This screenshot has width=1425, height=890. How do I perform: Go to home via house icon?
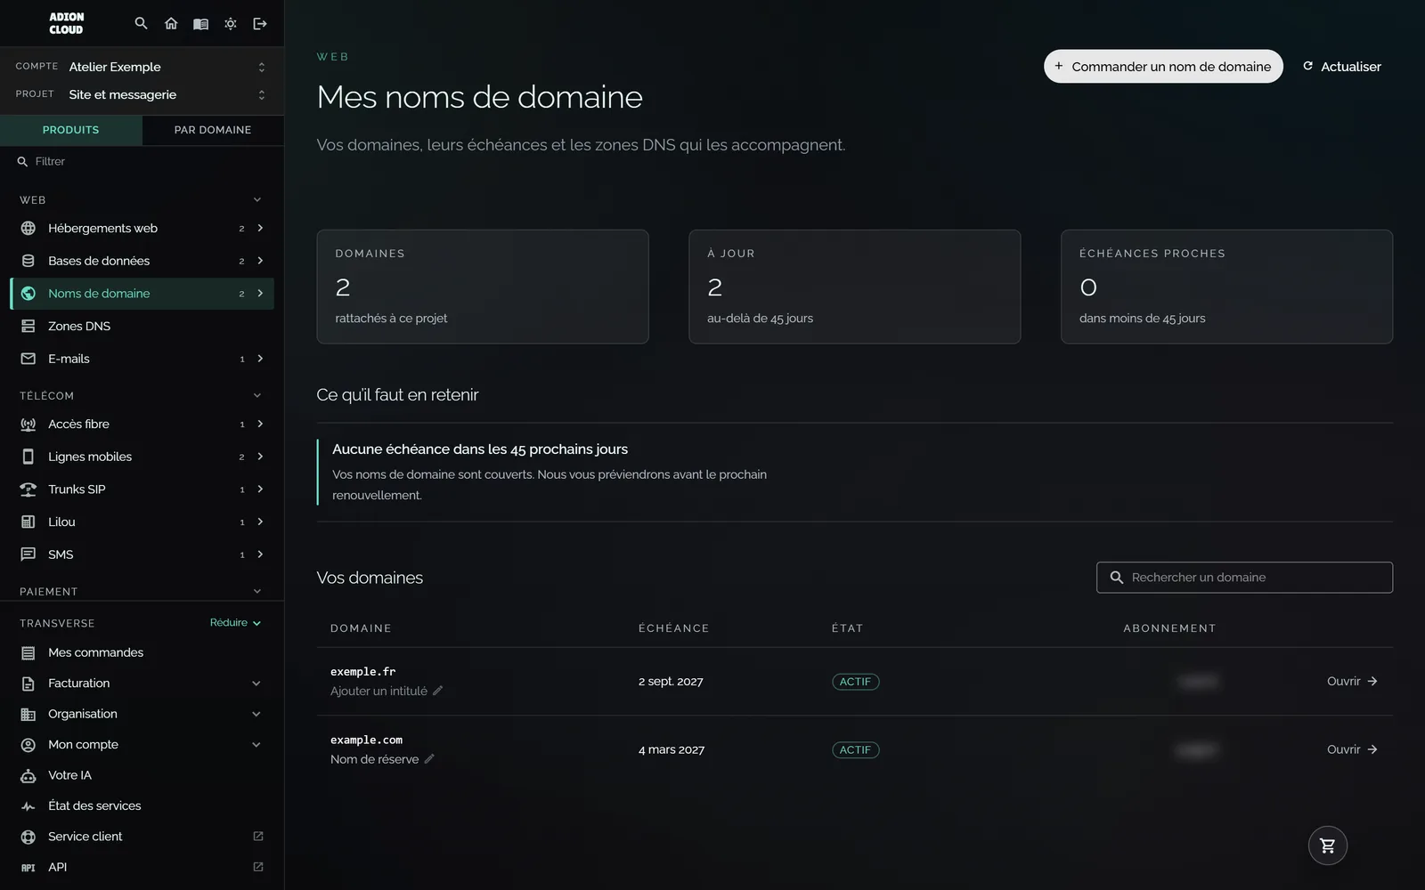171,24
